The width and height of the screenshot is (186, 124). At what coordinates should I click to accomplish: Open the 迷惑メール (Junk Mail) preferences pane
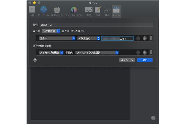tap(57, 11)
